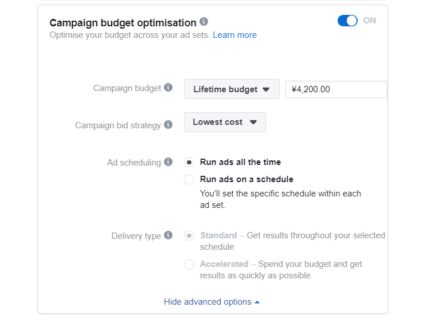Click the Run ads on a schedule label
423x323 pixels.
tap(246, 179)
